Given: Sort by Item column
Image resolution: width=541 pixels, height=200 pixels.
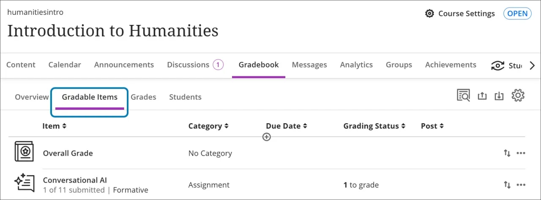Looking at the screenshot, I should (x=55, y=126).
